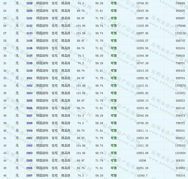Image resolution: width=188 pixels, height=179 pixels.
Task: View unit 3105 details
Action: (x=29, y=41)
